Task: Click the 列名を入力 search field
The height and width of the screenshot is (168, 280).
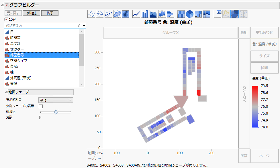Action: (43, 26)
